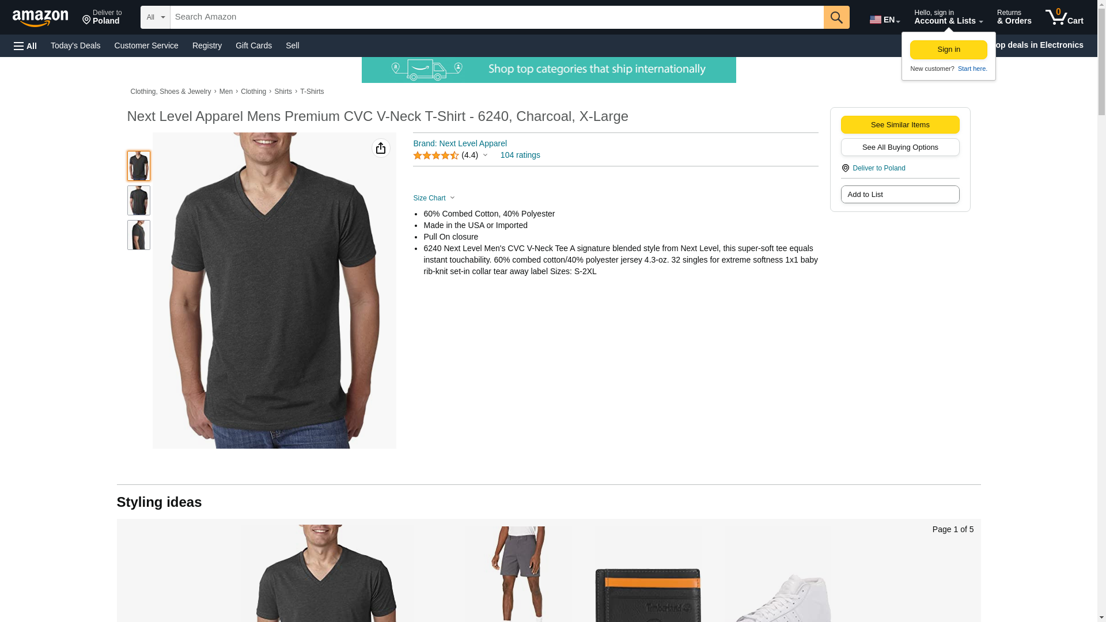Open the shopping cart icon
Viewport: 1106px width, 622px height.
point(1064,17)
